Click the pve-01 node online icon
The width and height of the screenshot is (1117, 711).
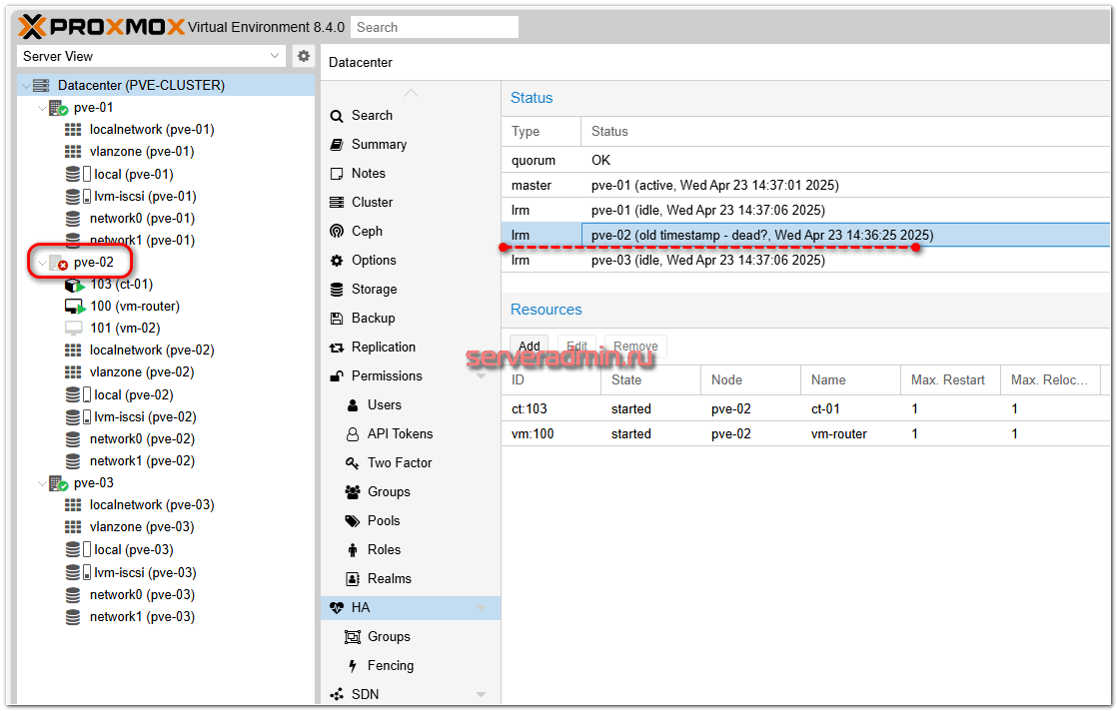click(58, 108)
